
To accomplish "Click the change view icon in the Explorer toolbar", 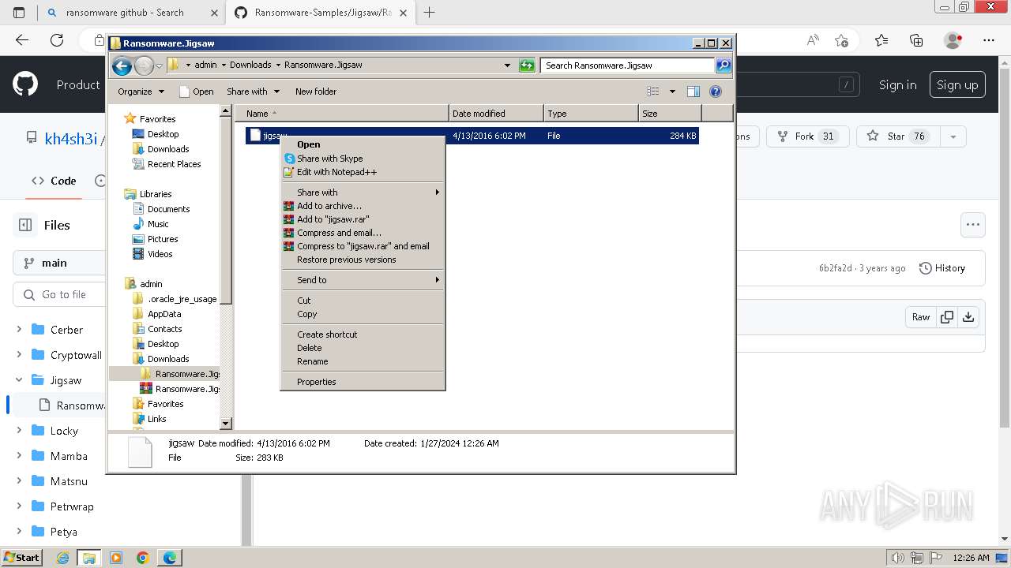I will click(x=653, y=92).
